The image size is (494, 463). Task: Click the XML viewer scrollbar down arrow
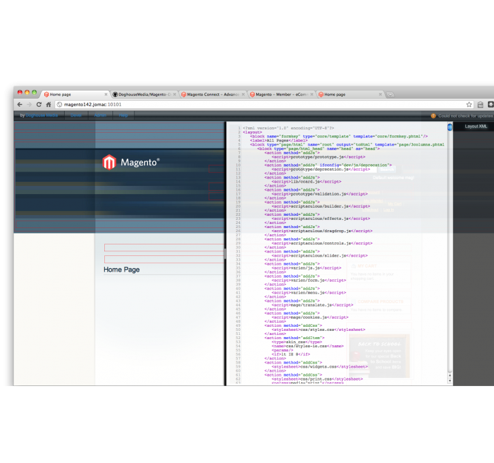point(450,381)
